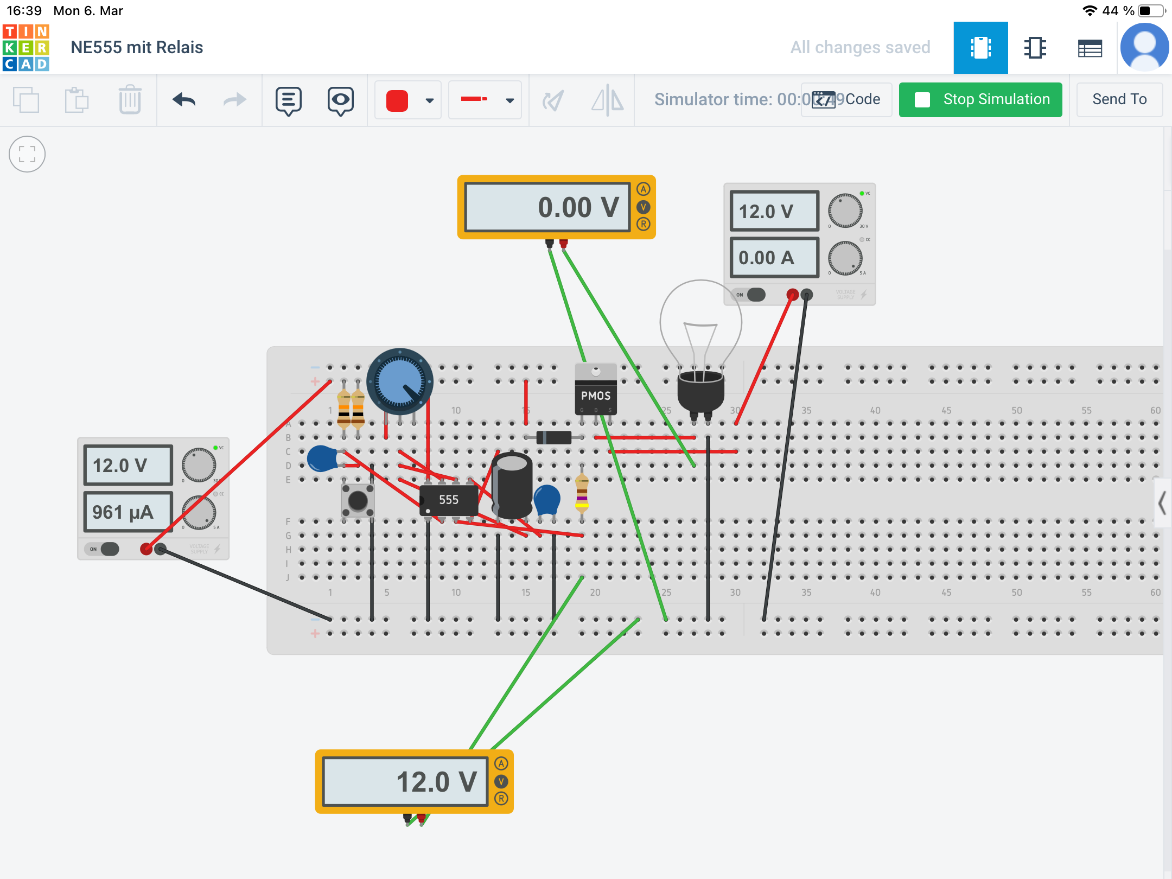
Task: Select the Amperage mode on bottom multimeter
Action: (501, 764)
